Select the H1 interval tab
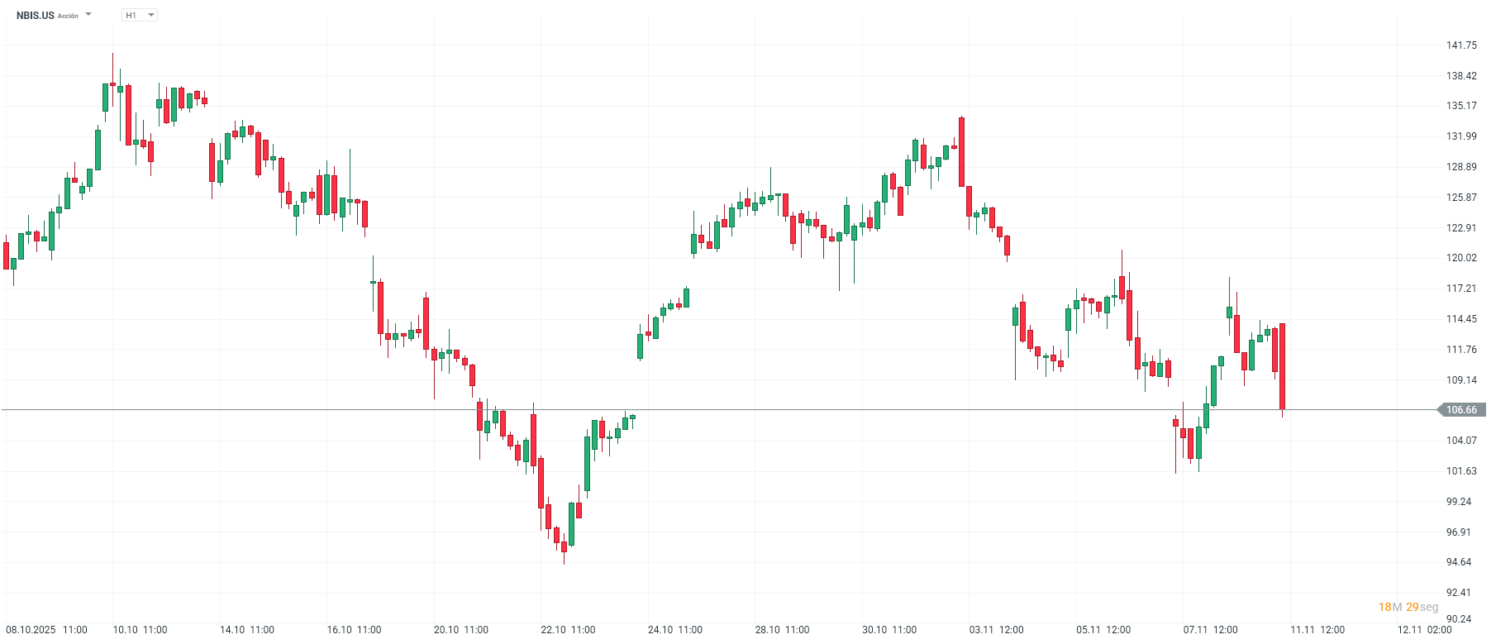 131,14
